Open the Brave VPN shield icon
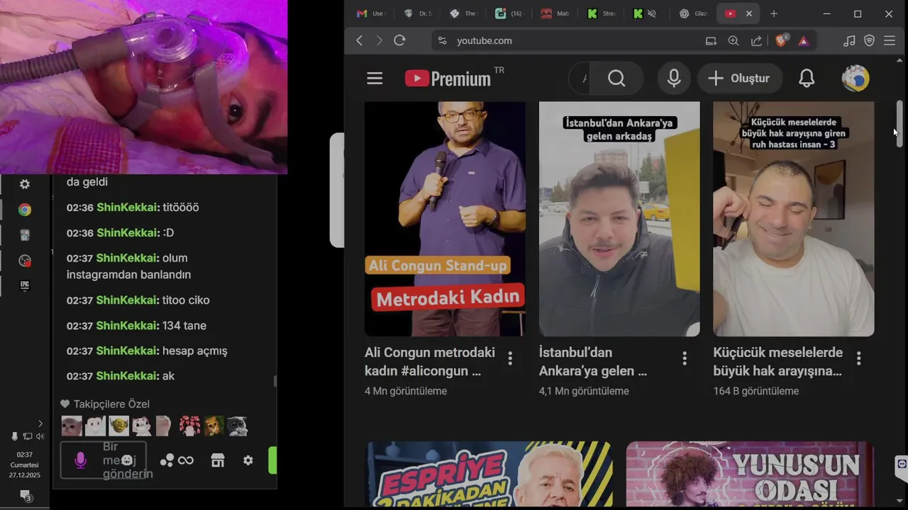Image resolution: width=908 pixels, height=510 pixels. (x=869, y=40)
